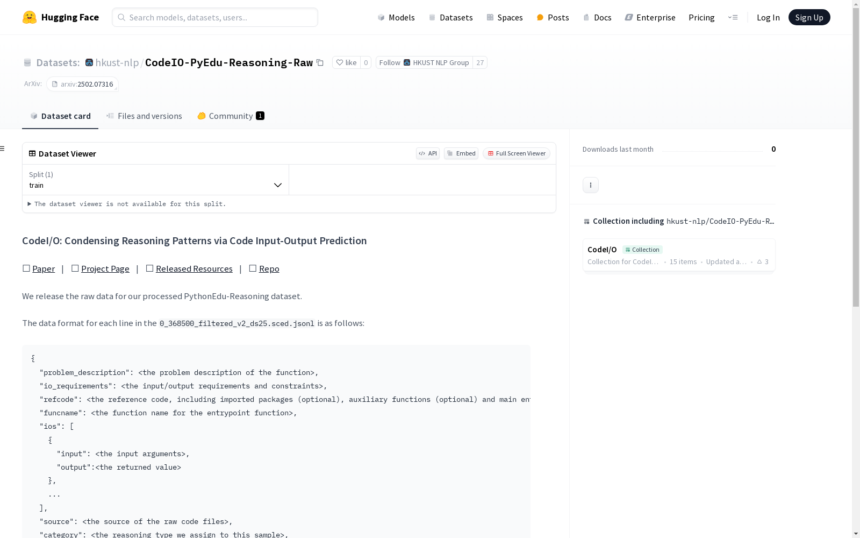Click Log In

tap(768, 17)
